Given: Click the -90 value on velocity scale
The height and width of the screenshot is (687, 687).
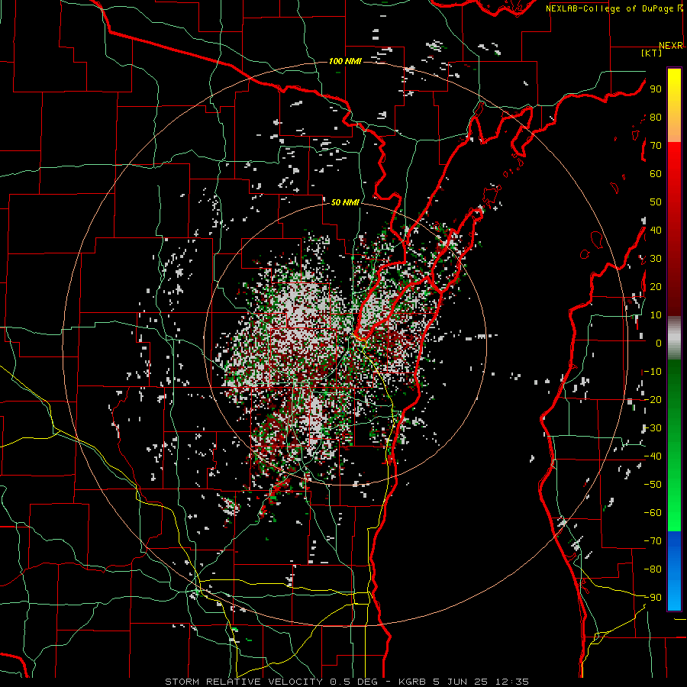Looking at the screenshot, I should pos(653,598).
